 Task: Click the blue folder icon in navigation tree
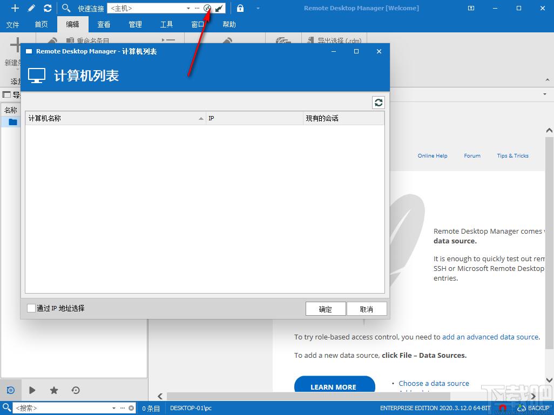[13, 122]
